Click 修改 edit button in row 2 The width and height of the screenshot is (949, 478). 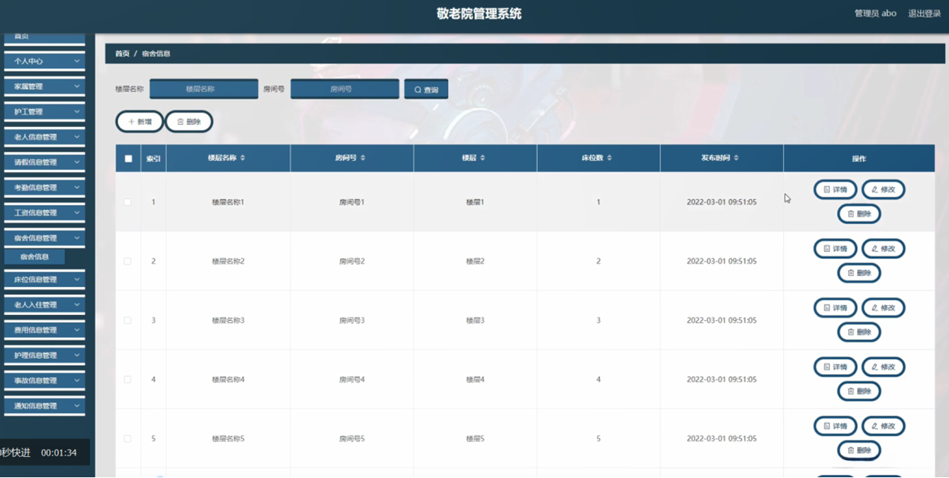click(x=883, y=248)
